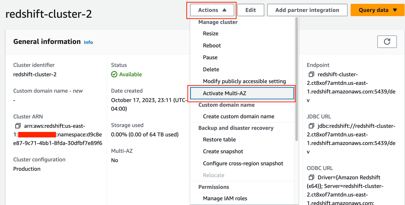Screen dimensions: 405x205
Task: Choose Configure cross-region snapshot
Action: pos(242,163)
